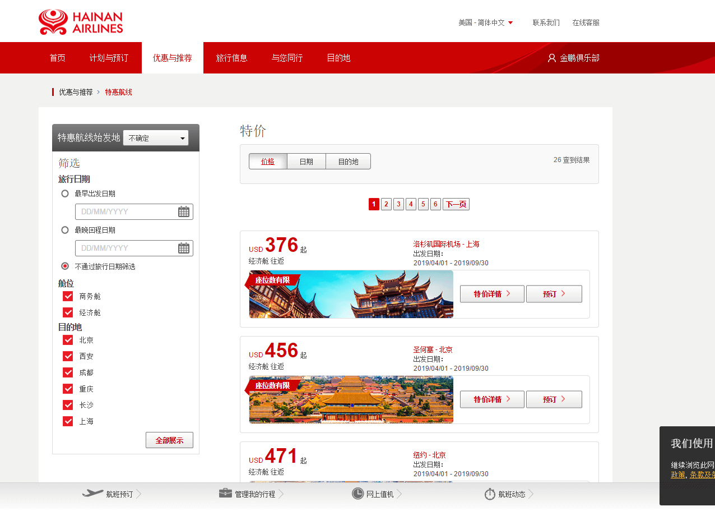Open 优惠与推荐 navigation tab
The height and width of the screenshot is (511, 715).
[173, 58]
